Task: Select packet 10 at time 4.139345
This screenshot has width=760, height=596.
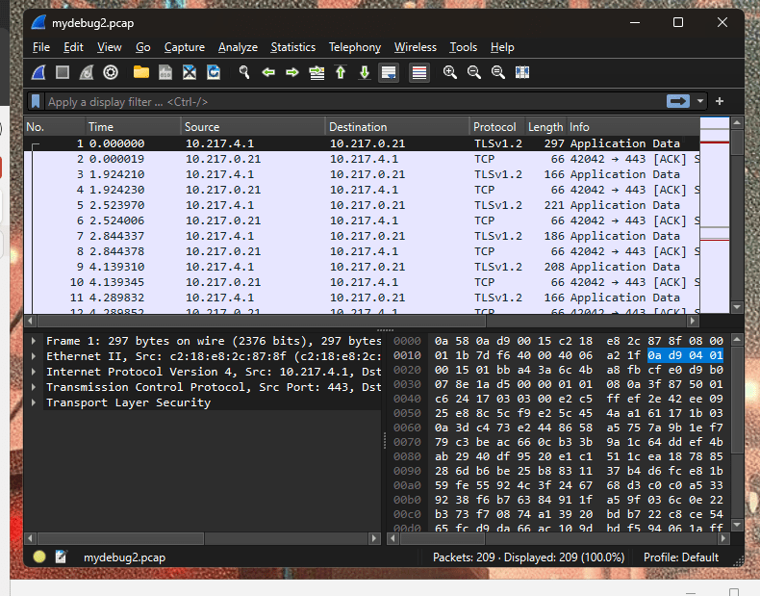Action: coord(362,282)
